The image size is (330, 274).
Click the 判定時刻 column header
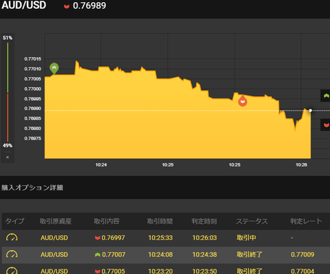[x=204, y=221]
